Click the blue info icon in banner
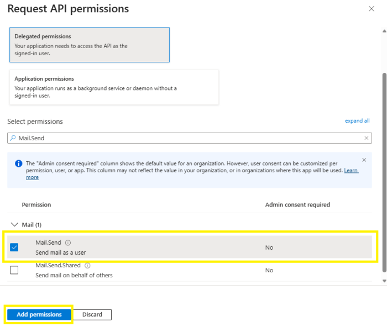Viewport: 387px width, 327px height. point(18,164)
